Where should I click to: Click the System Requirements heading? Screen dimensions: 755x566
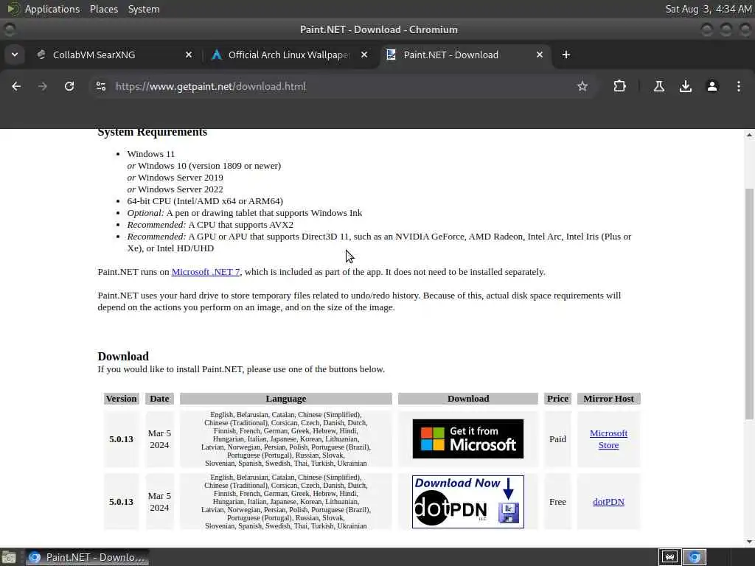coord(152,133)
